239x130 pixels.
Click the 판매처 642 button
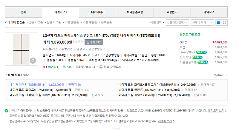[x=94, y=42]
